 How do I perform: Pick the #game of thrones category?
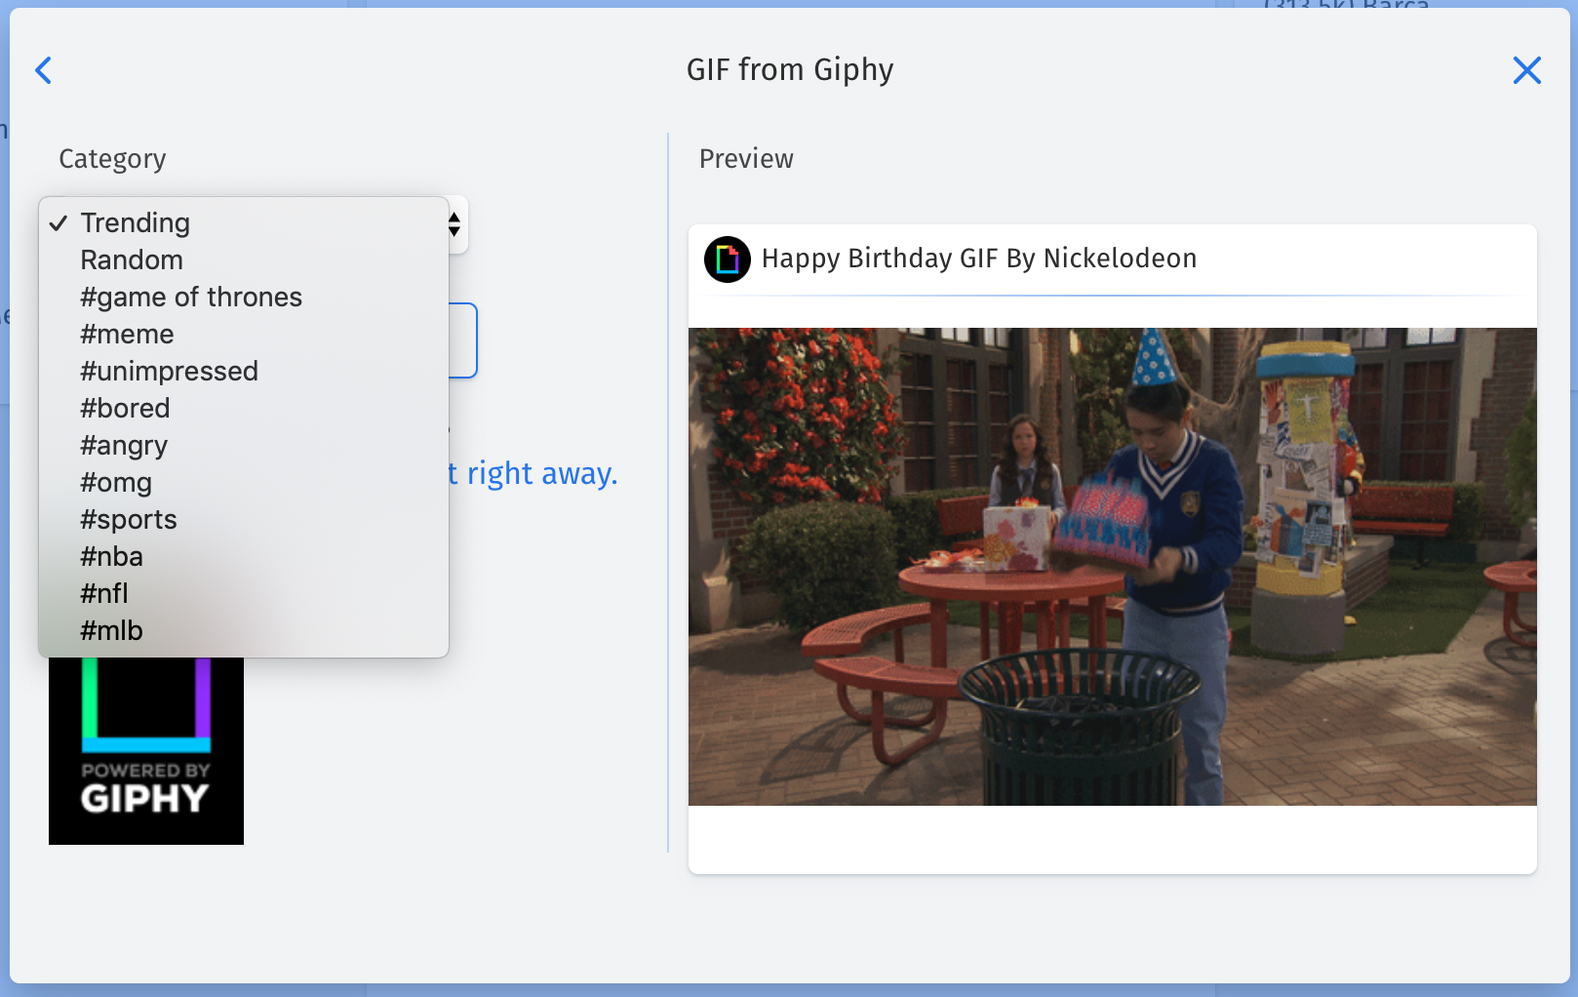point(243,297)
